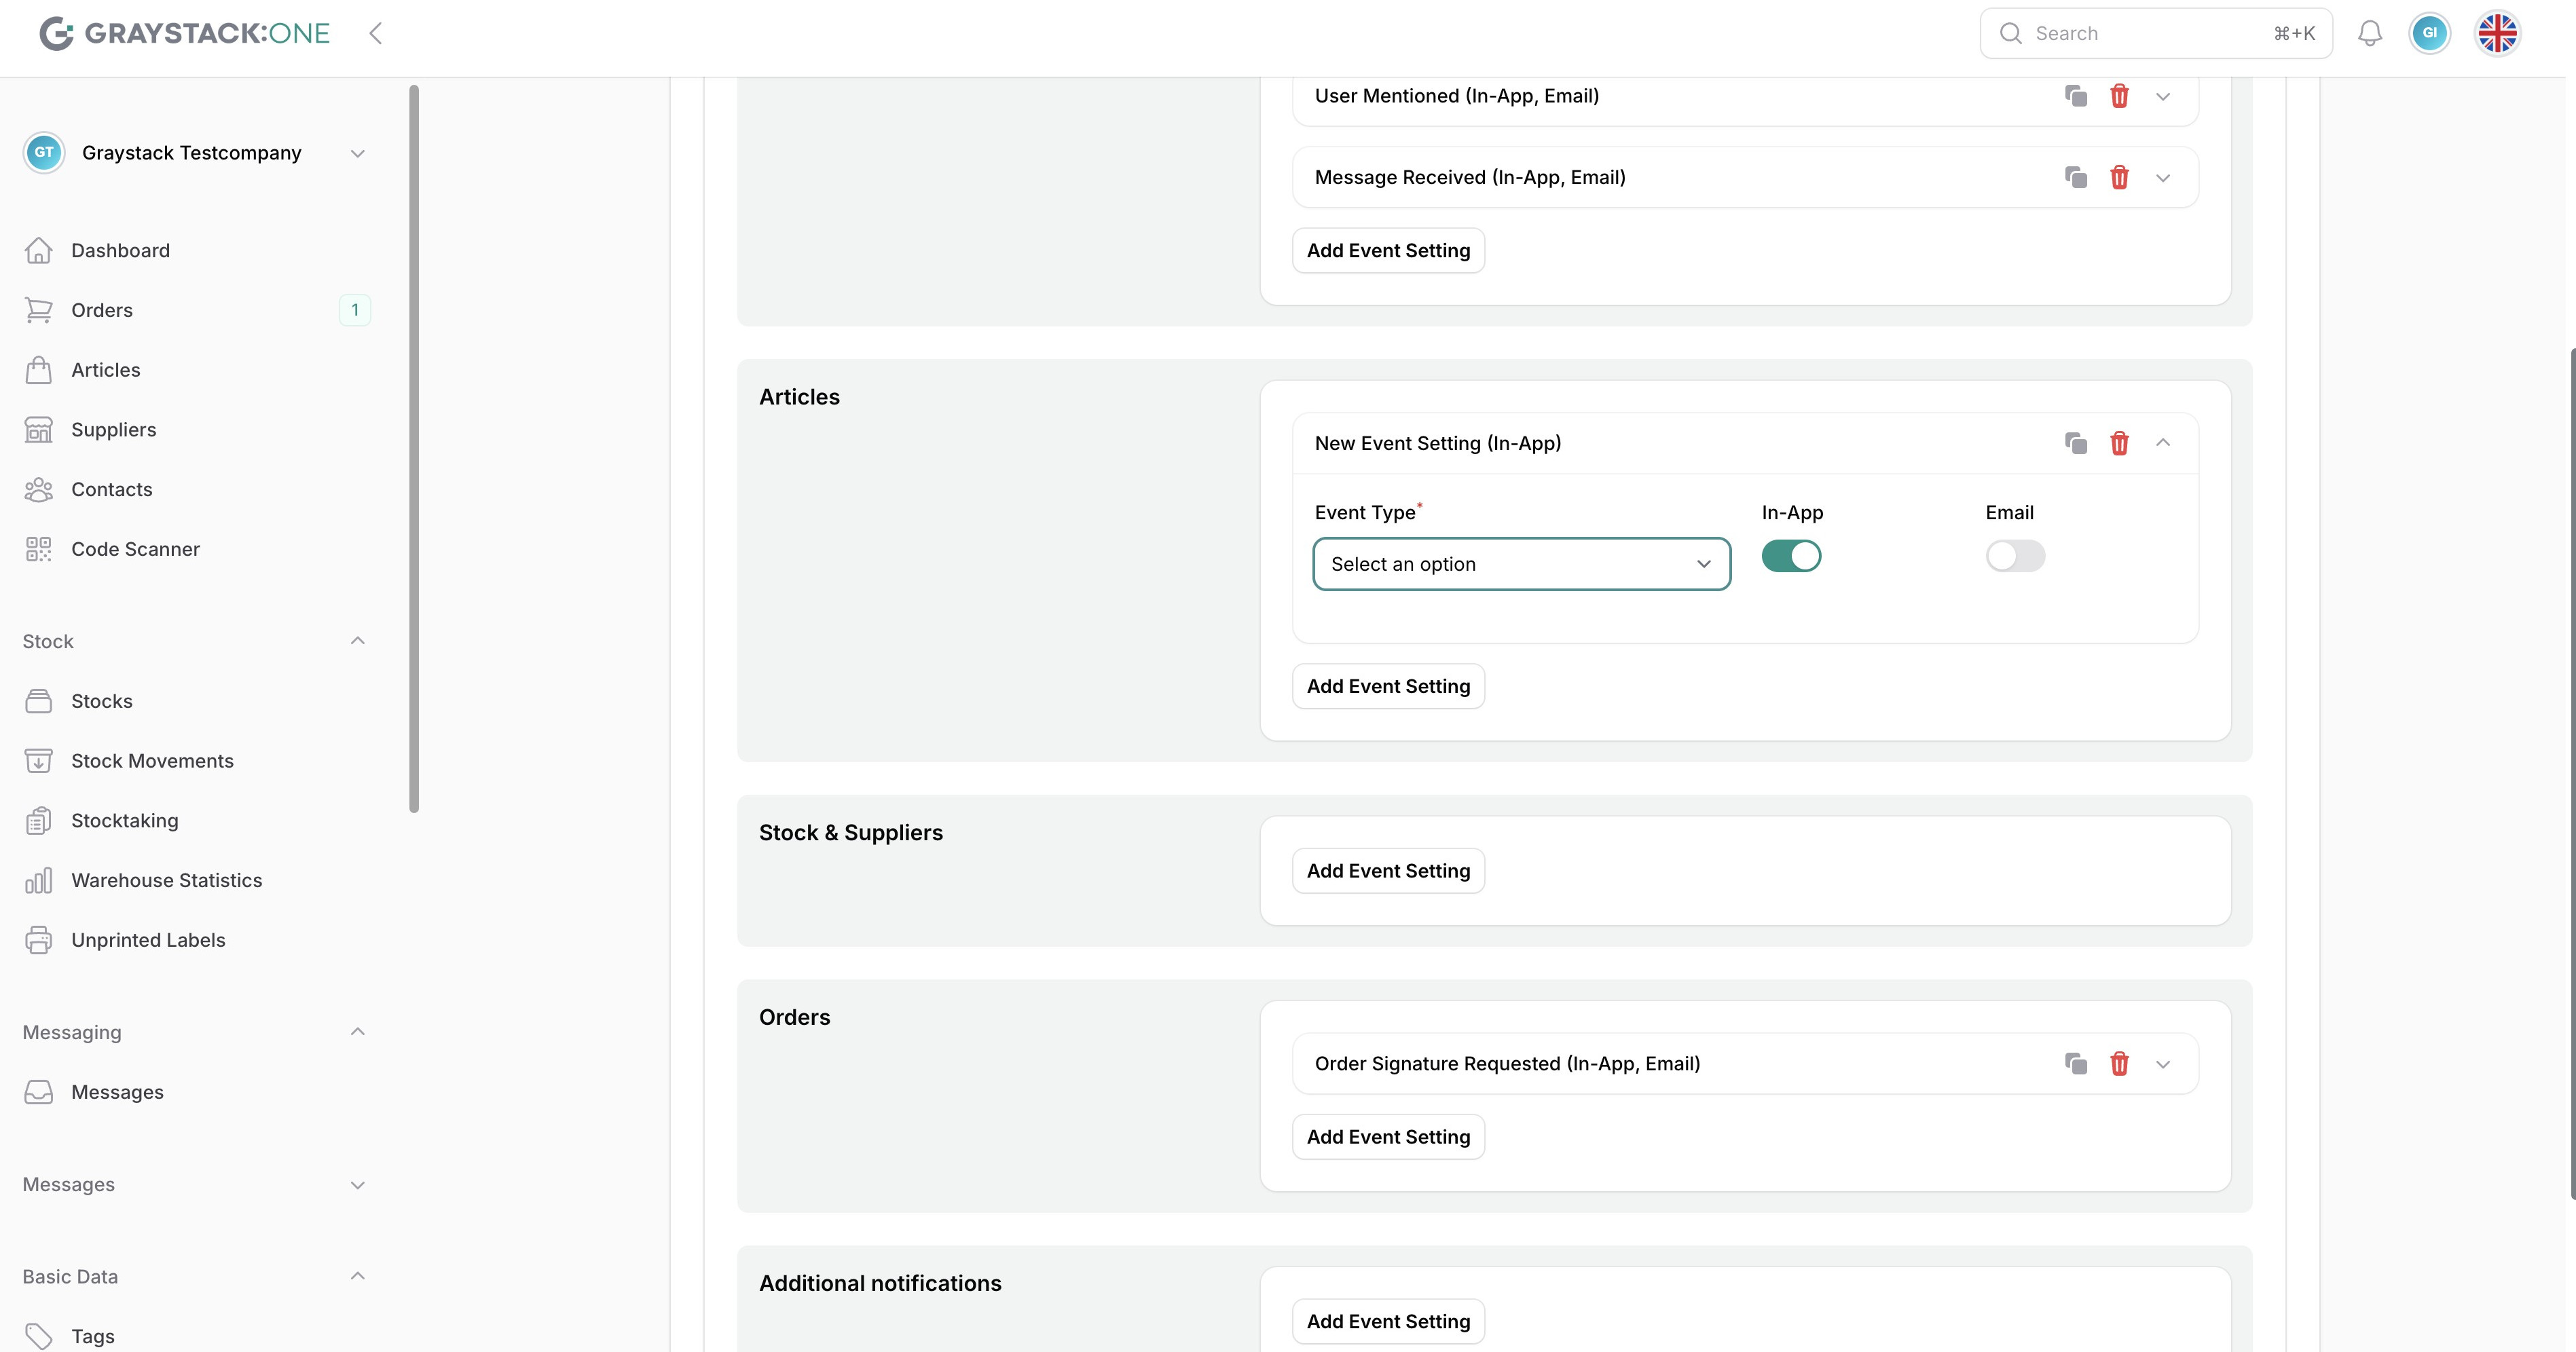
Task: Duplicate the Order Signature Requested setting
Action: click(2076, 1064)
